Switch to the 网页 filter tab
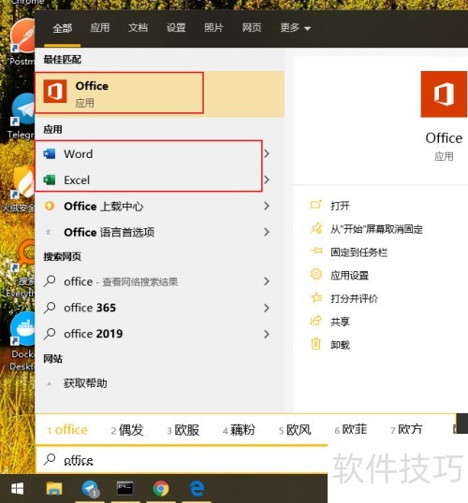468x503 pixels. coord(252,28)
